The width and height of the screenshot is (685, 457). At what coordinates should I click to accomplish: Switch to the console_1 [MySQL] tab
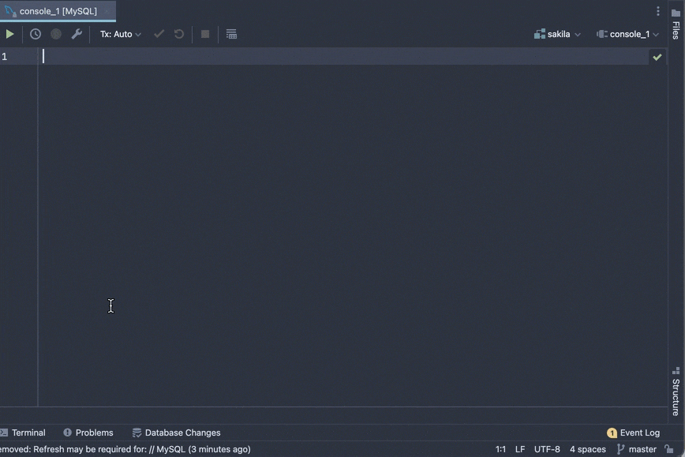(58, 11)
